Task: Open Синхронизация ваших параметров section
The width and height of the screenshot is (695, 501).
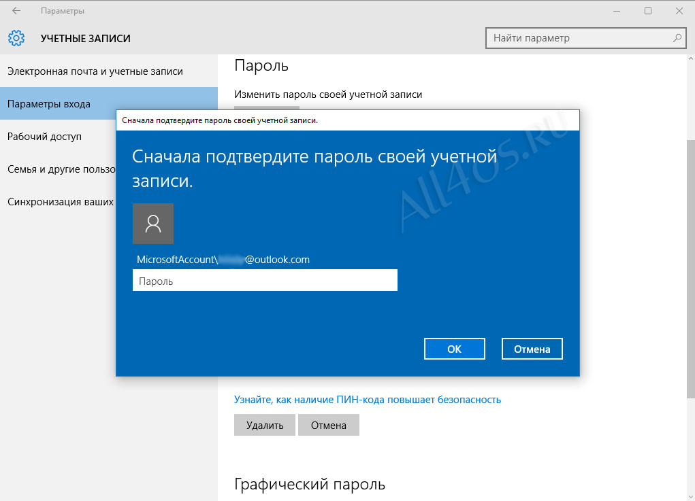Action: pos(58,202)
